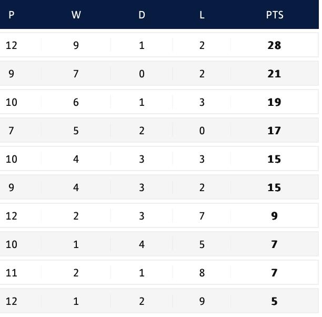Click the L column header
The width and height of the screenshot is (322, 317).
click(202, 15)
